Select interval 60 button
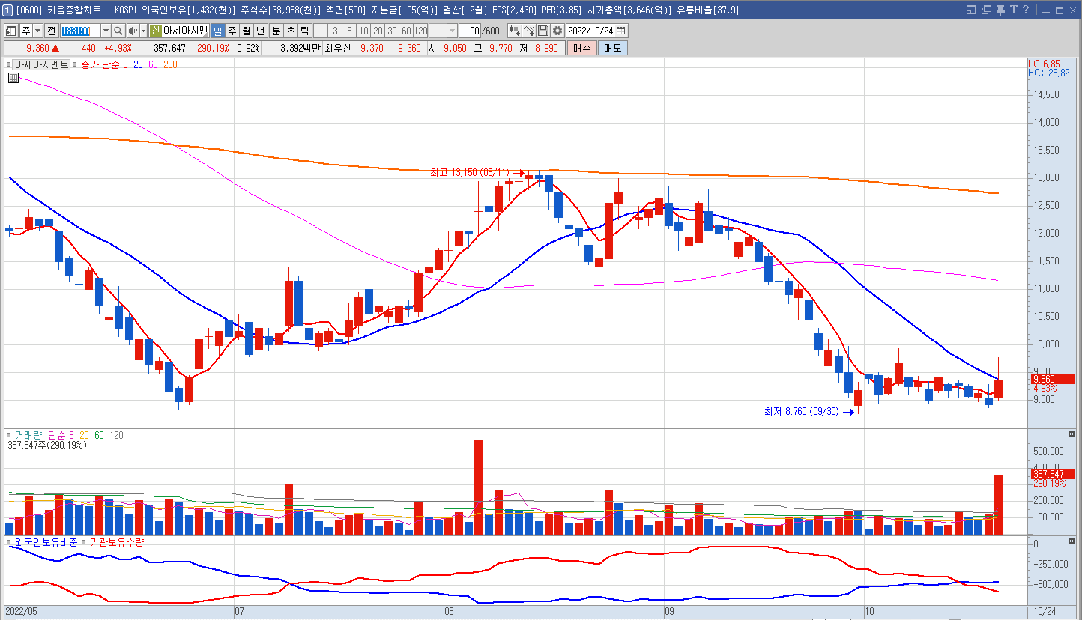 click(406, 31)
